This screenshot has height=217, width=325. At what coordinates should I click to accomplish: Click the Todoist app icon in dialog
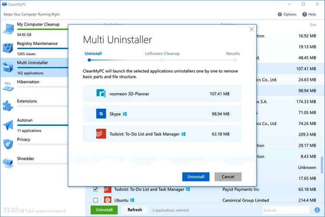[x=101, y=134]
